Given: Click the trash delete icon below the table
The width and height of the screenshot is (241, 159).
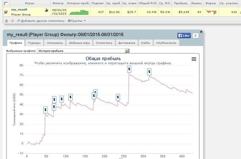Looking at the screenshot, I should [7, 21].
